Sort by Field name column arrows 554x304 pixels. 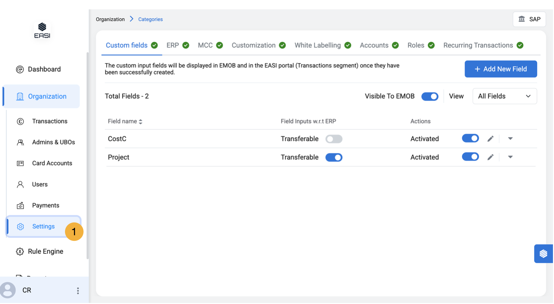[x=140, y=122]
